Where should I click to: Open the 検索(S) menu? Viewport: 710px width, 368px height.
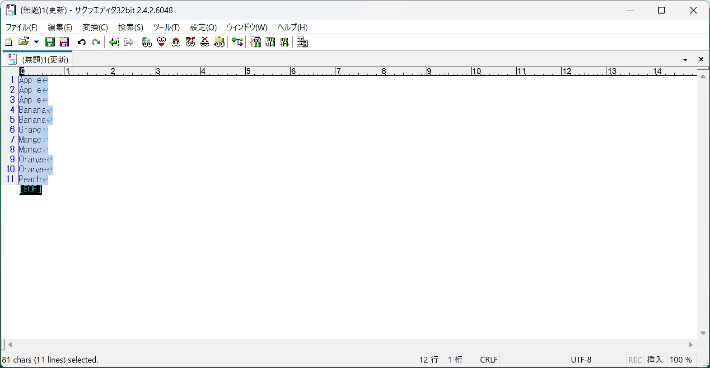point(131,28)
